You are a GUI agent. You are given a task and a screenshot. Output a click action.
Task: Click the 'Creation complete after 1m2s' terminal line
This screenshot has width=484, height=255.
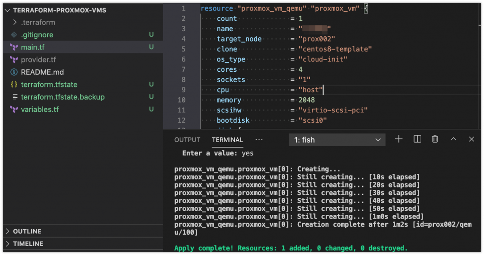(x=323, y=228)
